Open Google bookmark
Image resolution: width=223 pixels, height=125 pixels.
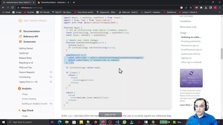click(17, 12)
